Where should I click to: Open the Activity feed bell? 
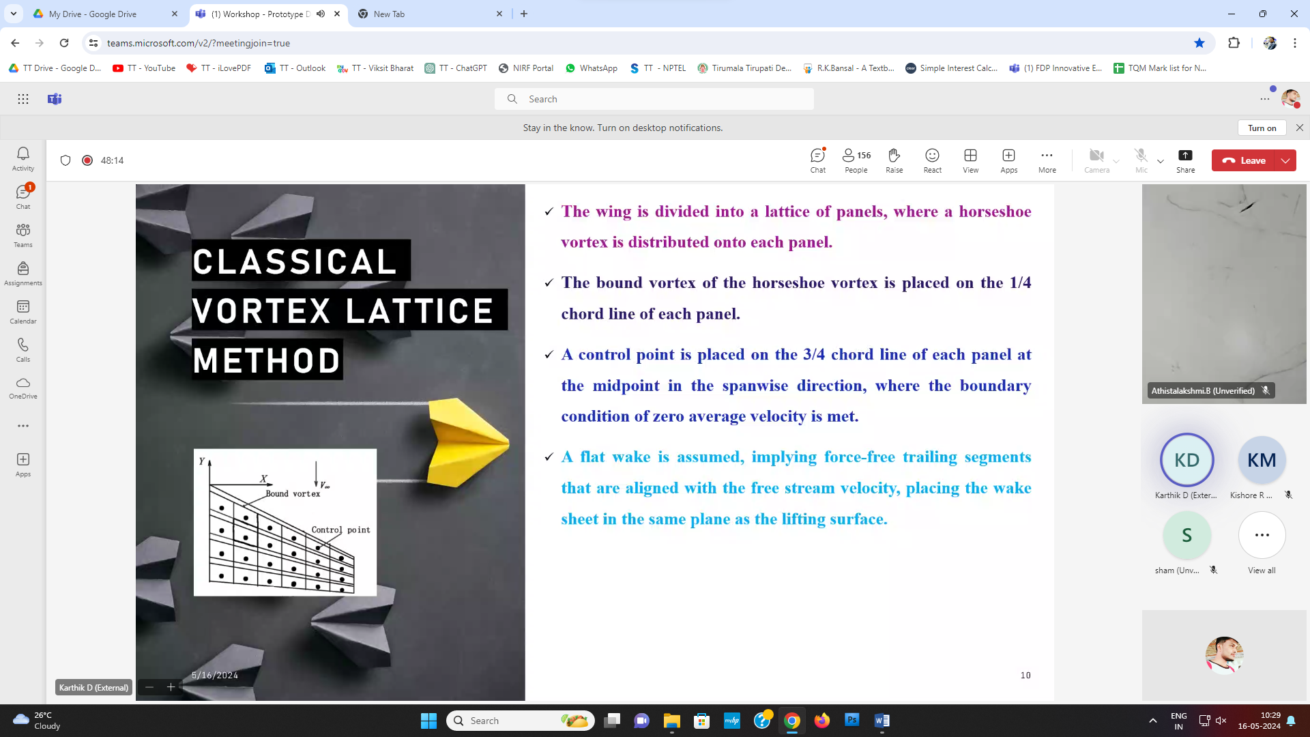click(23, 158)
